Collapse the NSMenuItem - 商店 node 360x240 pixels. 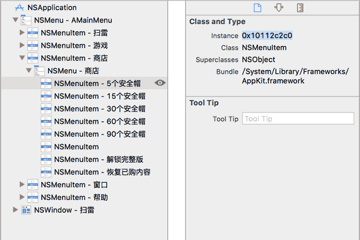[x=22, y=58]
